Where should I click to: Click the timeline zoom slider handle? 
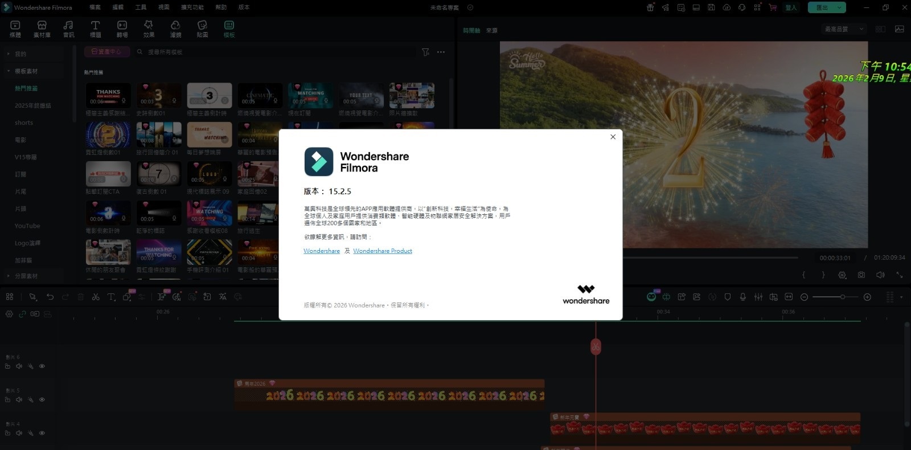pyautogui.click(x=842, y=297)
